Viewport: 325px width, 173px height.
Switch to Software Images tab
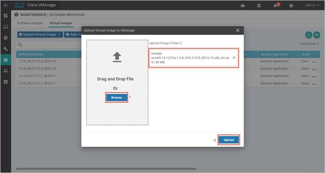point(30,23)
